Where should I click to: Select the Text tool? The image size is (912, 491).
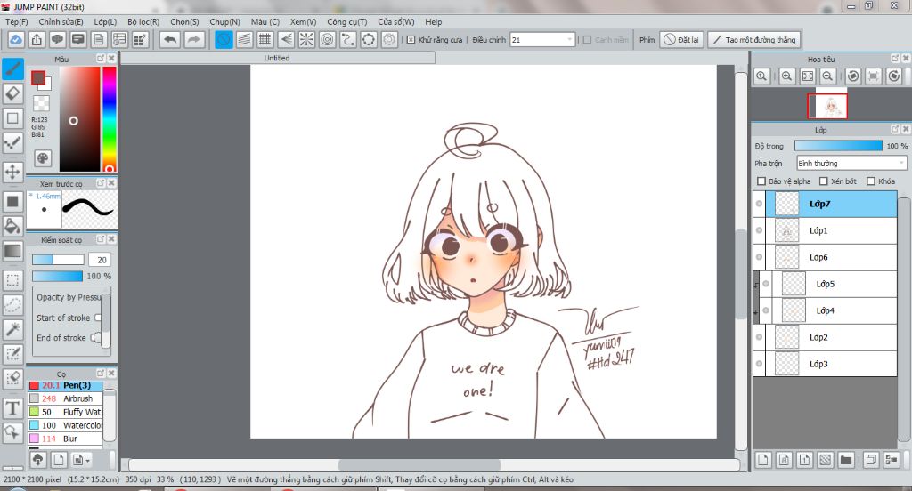[x=12, y=408]
